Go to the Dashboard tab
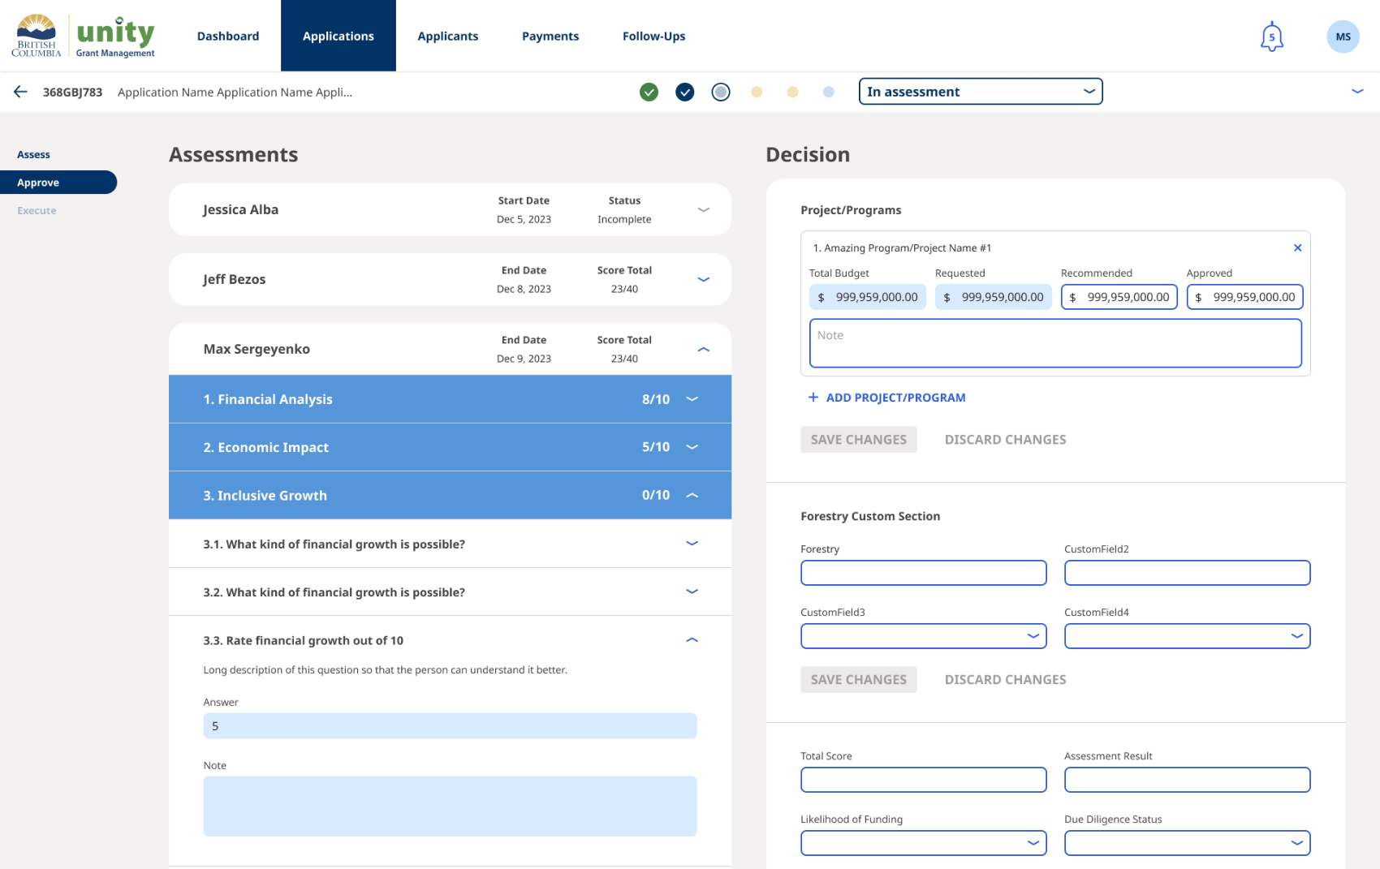 [x=228, y=36]
